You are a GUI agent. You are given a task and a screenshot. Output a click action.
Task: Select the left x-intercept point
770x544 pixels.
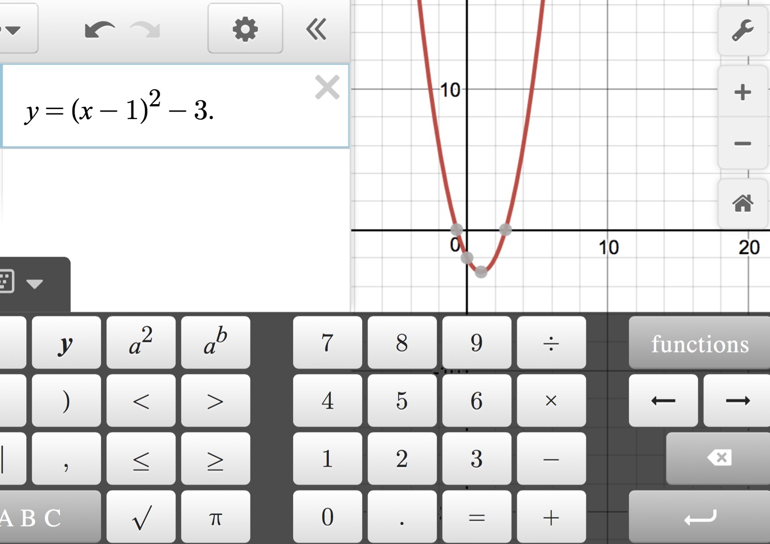click(x=457, y=229)
